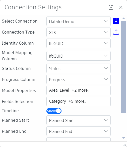The width and height of the screenshot is (127, 147).
Task: Open the Select Connection dropdown
Action: click(79, 21)
